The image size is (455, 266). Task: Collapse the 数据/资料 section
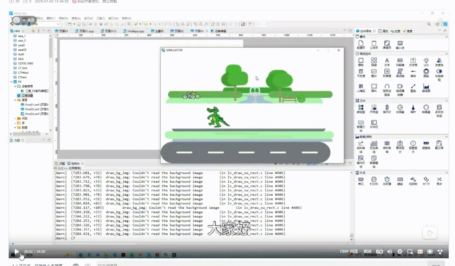tap(446, 136)
